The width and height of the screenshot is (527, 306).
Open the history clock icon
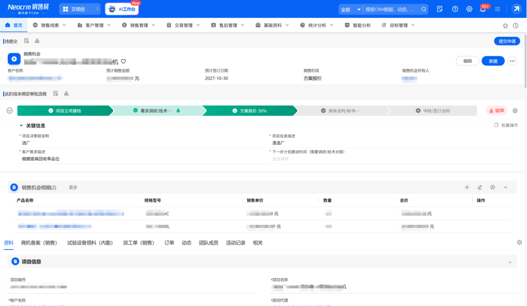(516, 26)
